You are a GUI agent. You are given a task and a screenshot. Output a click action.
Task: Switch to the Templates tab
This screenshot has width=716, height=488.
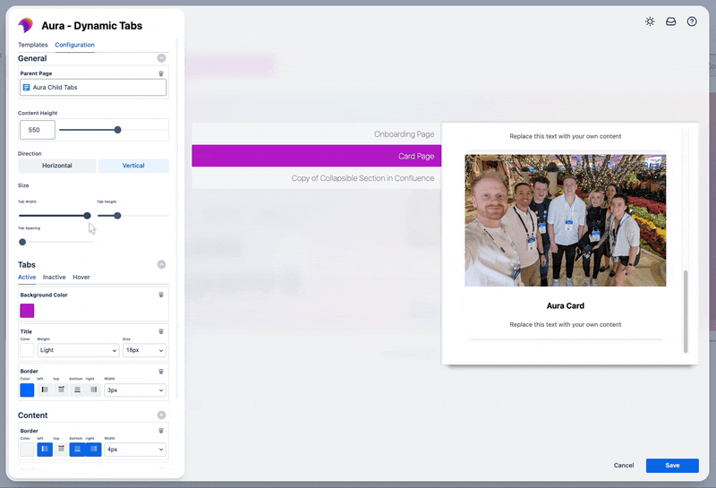(33, 45)
